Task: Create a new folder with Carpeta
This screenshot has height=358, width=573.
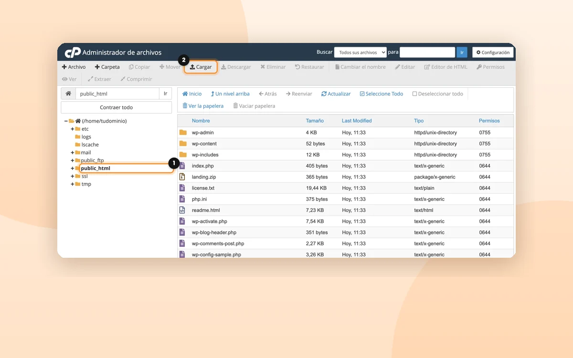Action: (107, 67)
